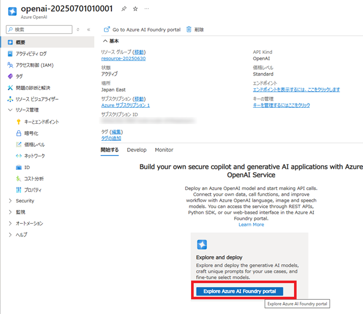Screen dimensions: 363x314
Task: Click Explore Azure AI Foundry portal button
Action: click(x=240, y=291)
